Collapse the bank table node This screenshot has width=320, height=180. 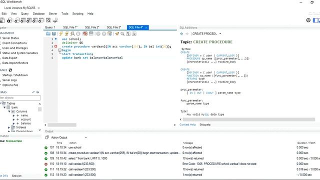[4, 107]
